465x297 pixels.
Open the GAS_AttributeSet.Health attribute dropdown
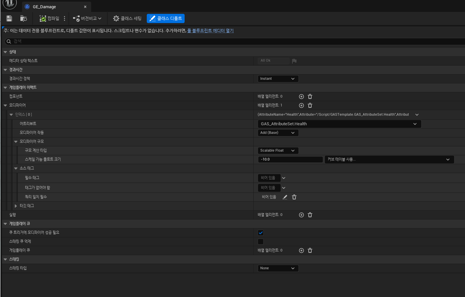click(x=339, y=124)
